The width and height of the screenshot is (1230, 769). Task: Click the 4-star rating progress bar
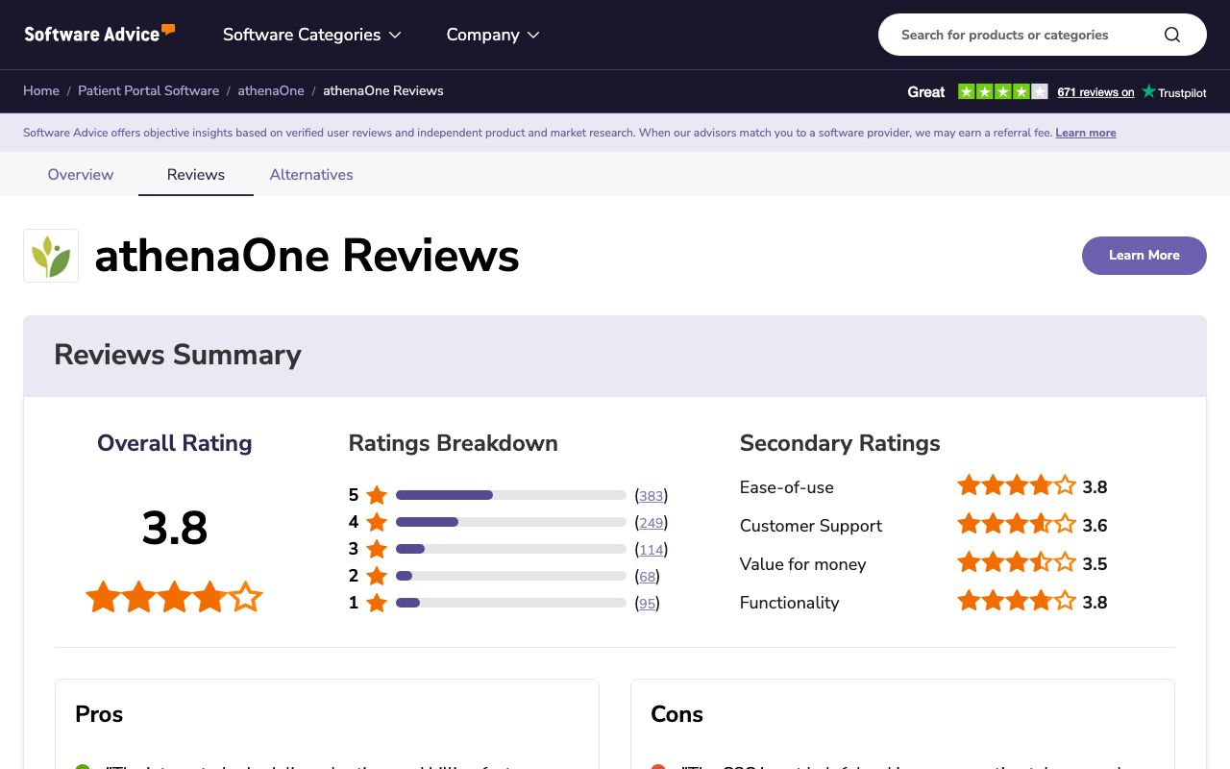[x=511, y=522]
